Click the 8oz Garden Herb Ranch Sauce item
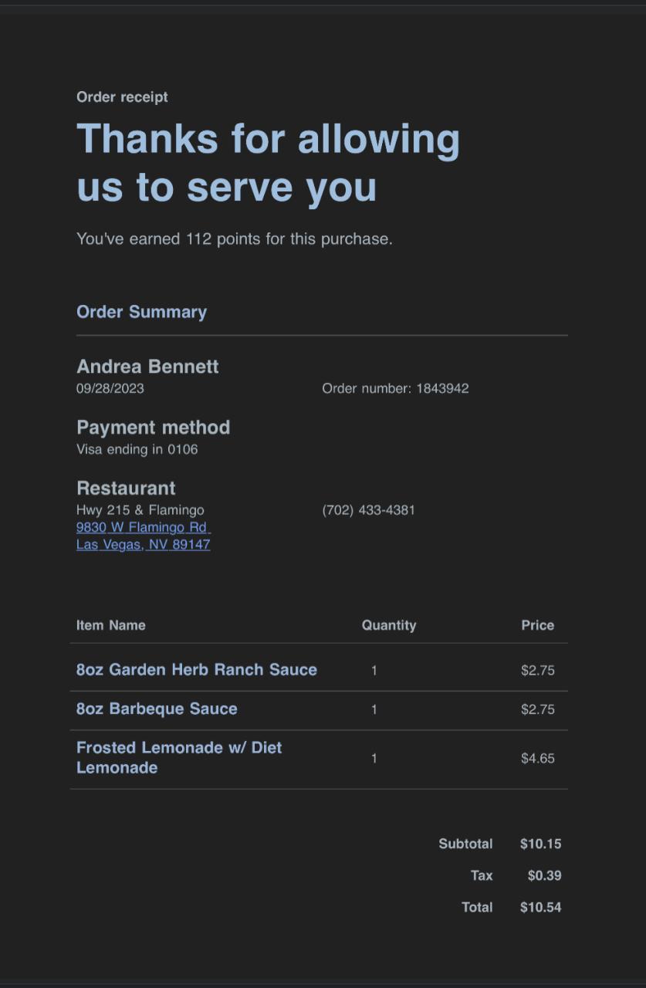Image resolution: width=646 pixels, height=988 pixels. (x=196, y=669)
